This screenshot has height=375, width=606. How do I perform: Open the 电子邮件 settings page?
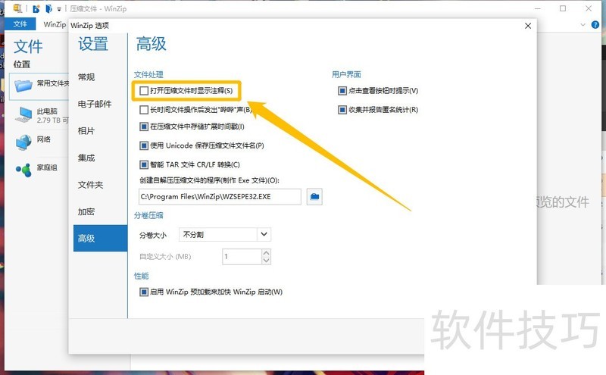(x=100, y=104)
